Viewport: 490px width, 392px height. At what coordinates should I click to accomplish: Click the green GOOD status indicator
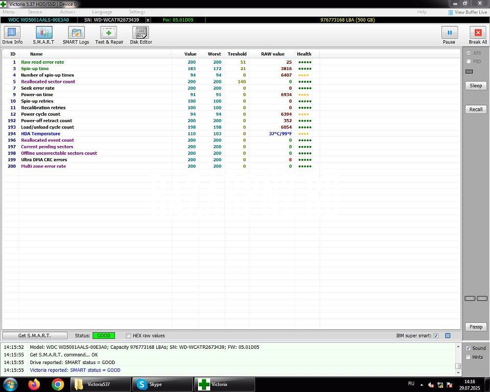click(104, 336)
